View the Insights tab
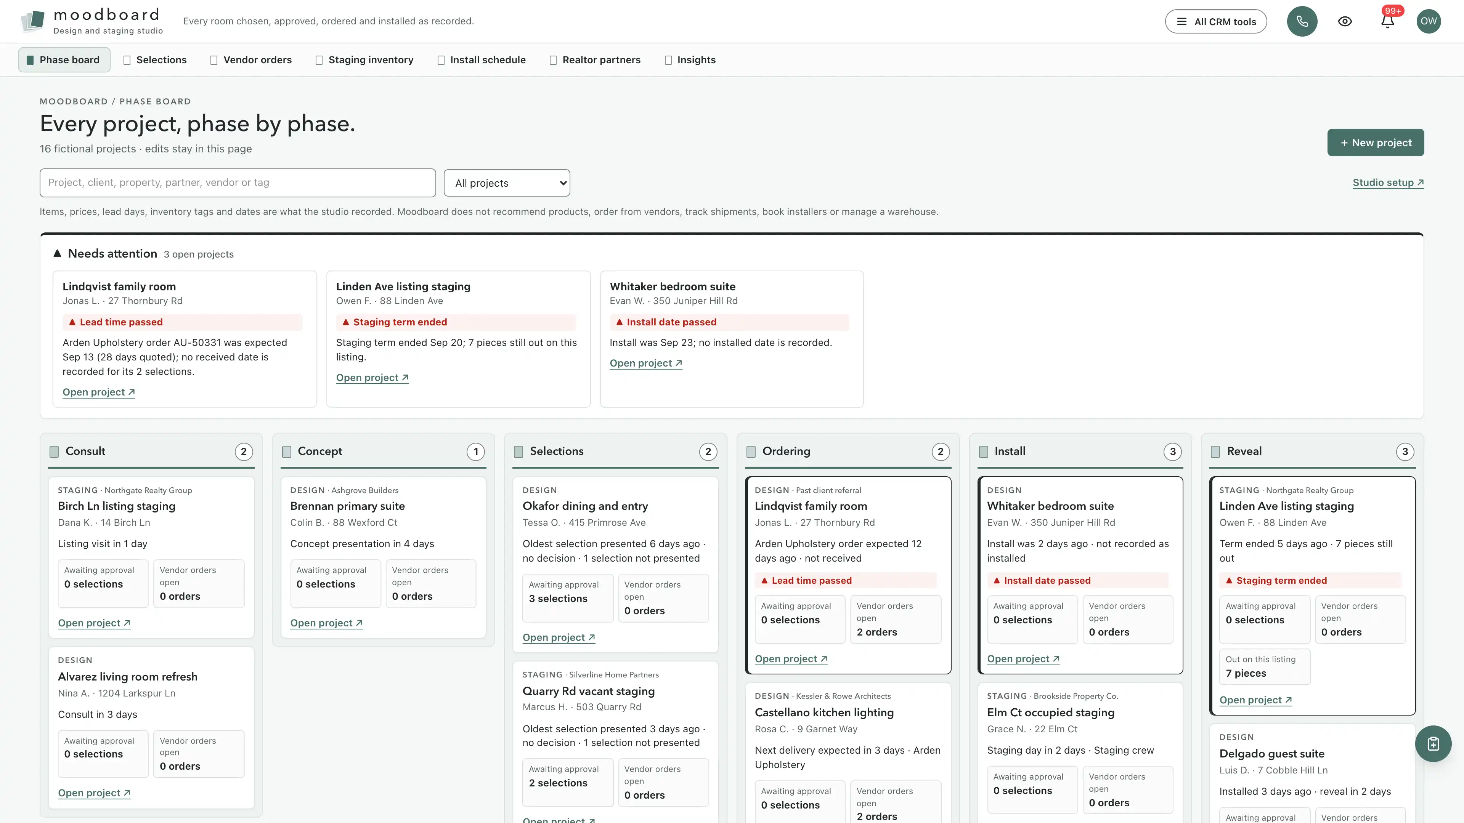1464x823 pixels. tap(690, 60)
